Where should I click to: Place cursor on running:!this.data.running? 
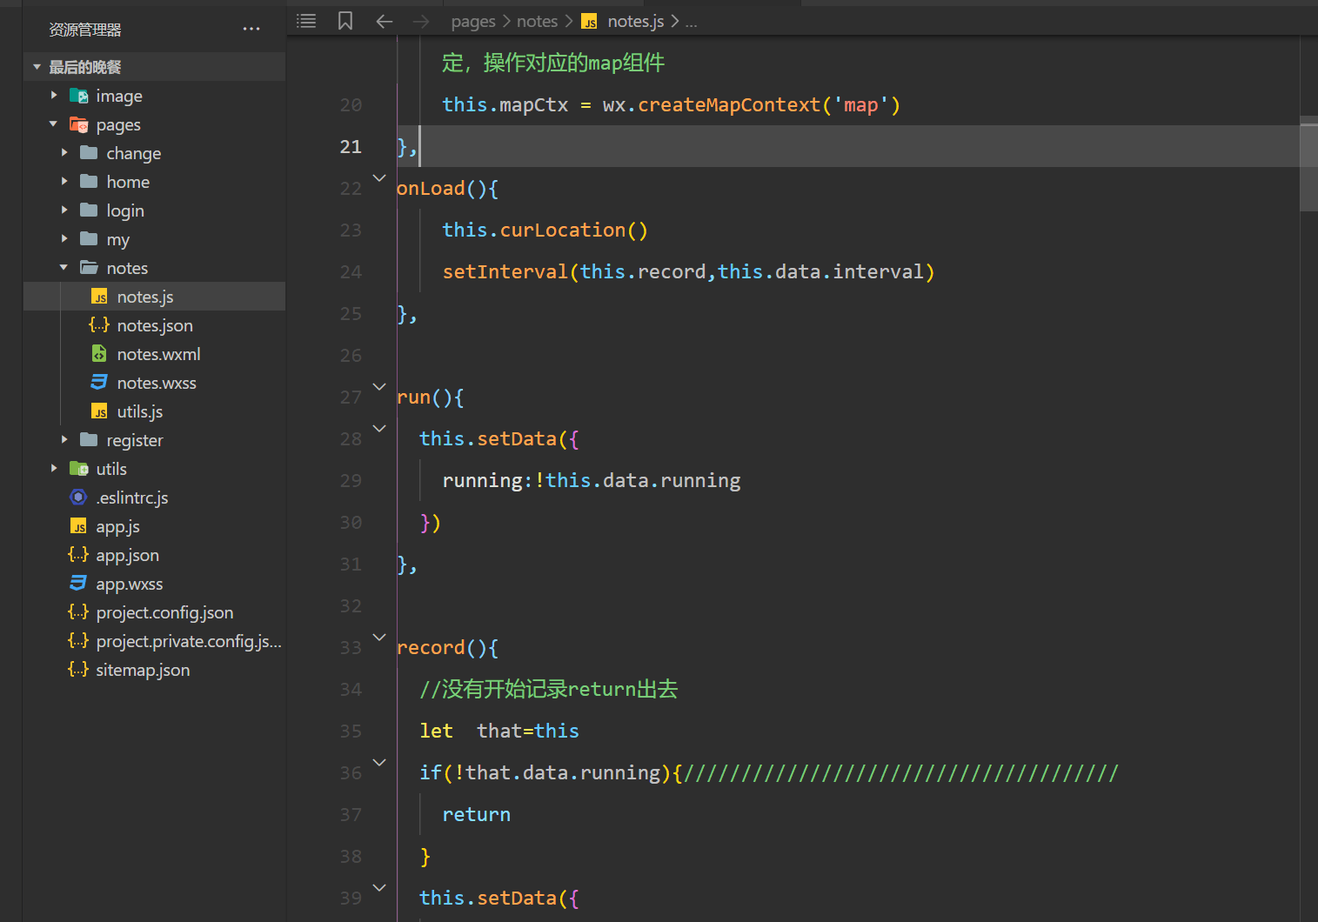[x=592, y=481]
